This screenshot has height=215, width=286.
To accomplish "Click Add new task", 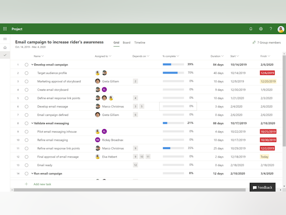I will 42,184.
